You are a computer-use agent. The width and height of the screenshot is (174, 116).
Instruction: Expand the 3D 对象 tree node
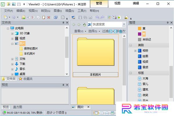click(x=12, y=34)
